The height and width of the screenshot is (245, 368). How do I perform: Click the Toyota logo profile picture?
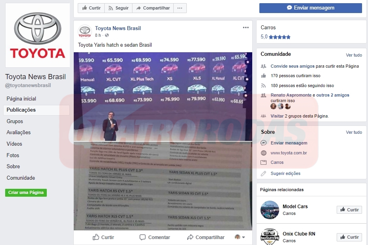[38, 35]
